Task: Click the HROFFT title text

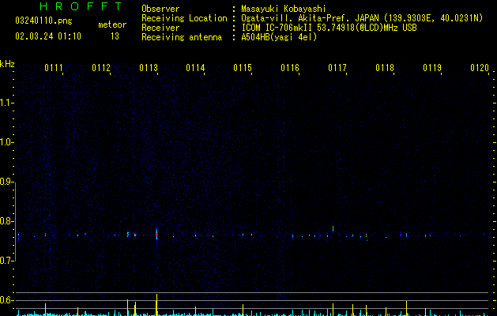Action: pos(81,6)
